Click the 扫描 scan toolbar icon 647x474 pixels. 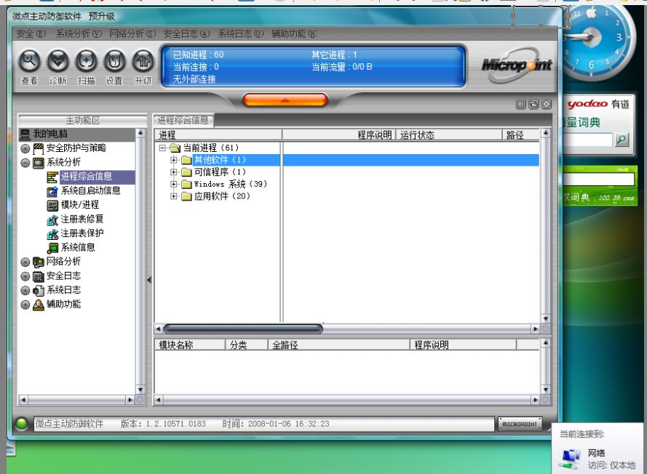[x=86, y=61]
